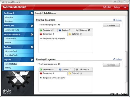Select the startup Dangerous: 0 tab

coord(53,34)
